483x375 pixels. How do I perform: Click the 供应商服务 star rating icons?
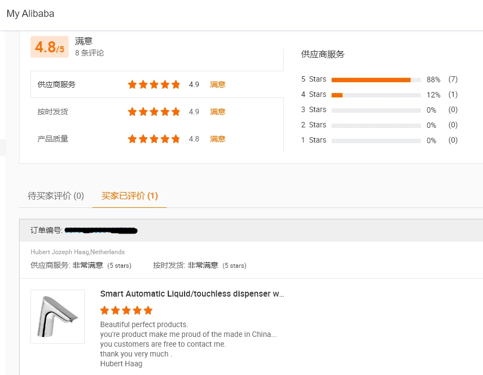tap(154, 84)
